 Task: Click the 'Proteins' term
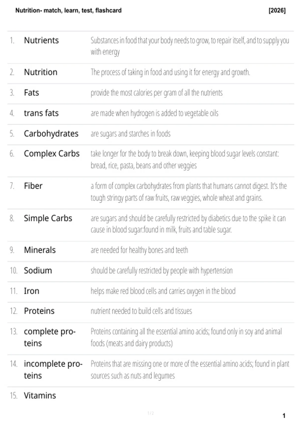tap(39, 311)
